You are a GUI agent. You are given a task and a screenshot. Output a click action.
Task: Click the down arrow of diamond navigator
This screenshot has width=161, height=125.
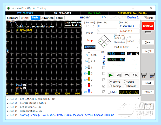coord(104,45)
